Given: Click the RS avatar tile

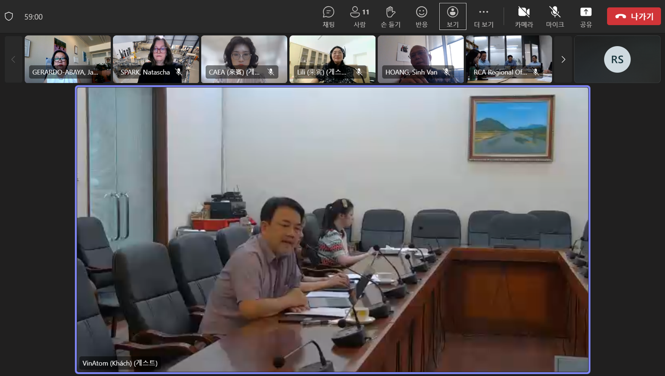Looking at the screenshot, I should click(617, 60).
